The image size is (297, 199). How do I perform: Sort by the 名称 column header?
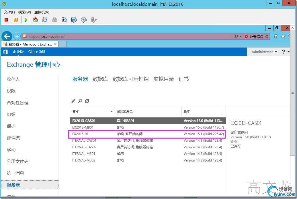coord(92,111)
